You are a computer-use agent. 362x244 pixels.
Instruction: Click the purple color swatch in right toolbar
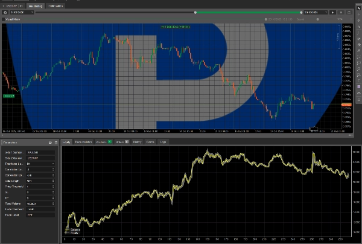(x=358, y=86)
